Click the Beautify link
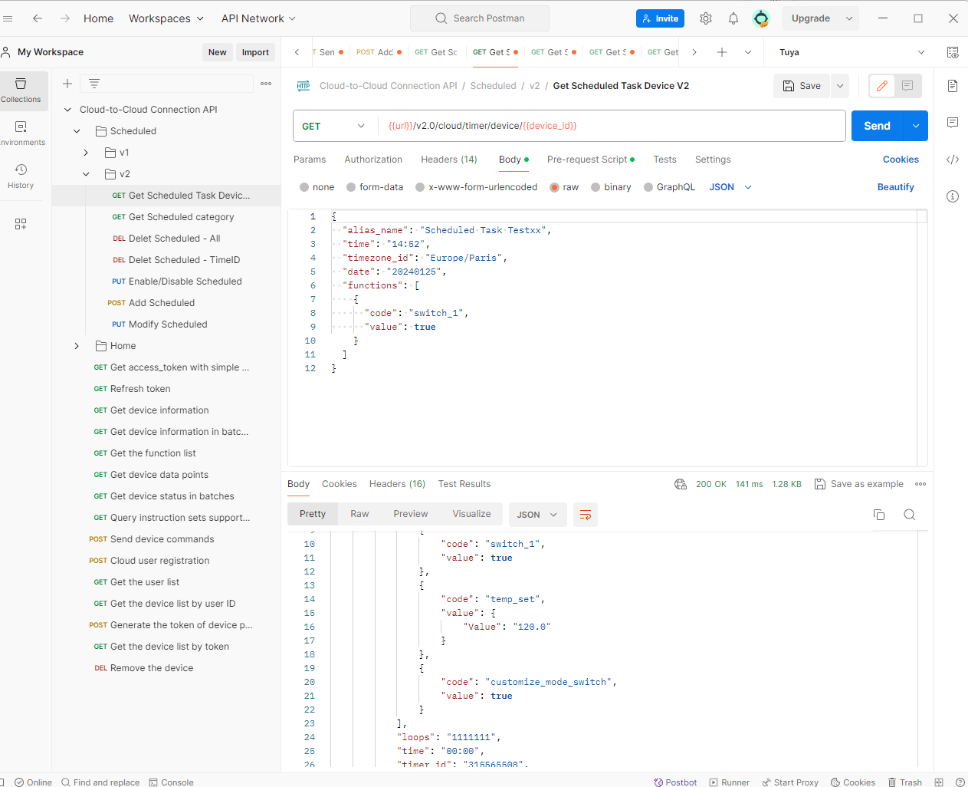The width and height of the screenshot is (968, 787). (895, 187)
